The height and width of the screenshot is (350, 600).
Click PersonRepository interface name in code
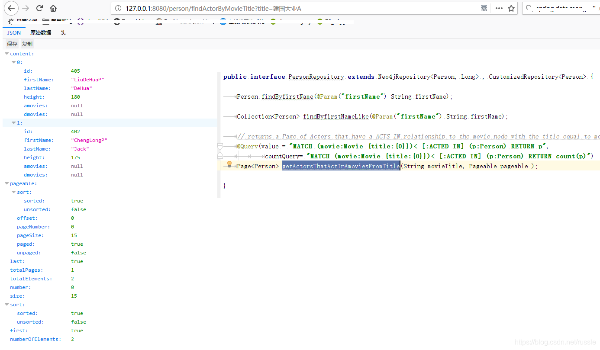(x=316, y=77)
